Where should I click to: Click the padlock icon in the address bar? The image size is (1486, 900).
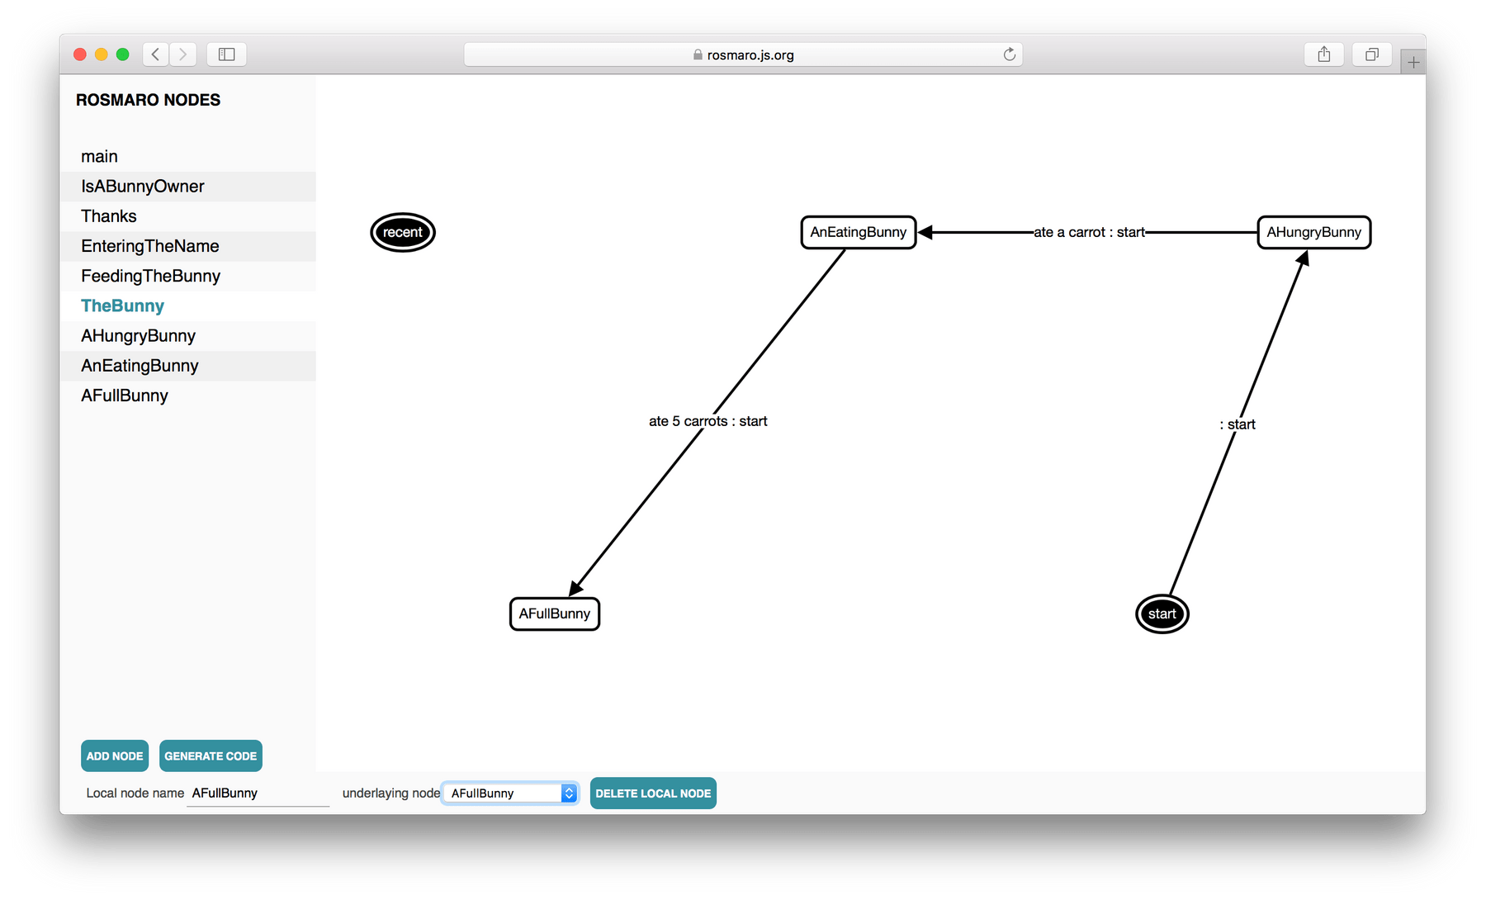click(x=696, y=54)
